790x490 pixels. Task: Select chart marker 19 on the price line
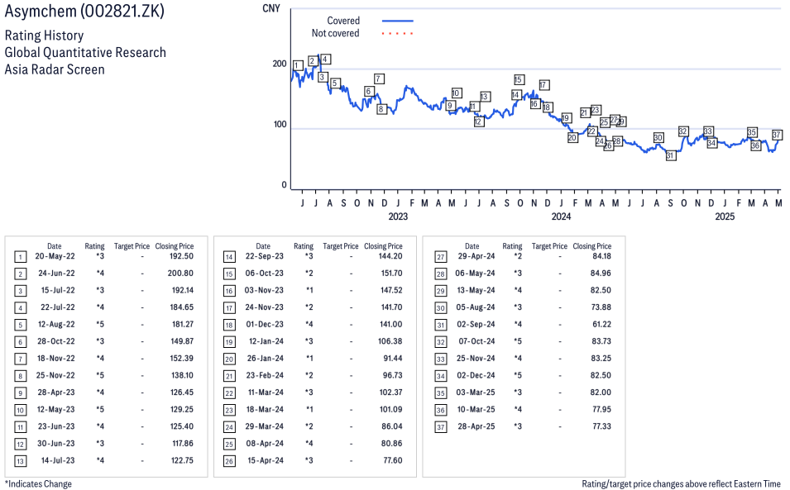coord(566,118)
